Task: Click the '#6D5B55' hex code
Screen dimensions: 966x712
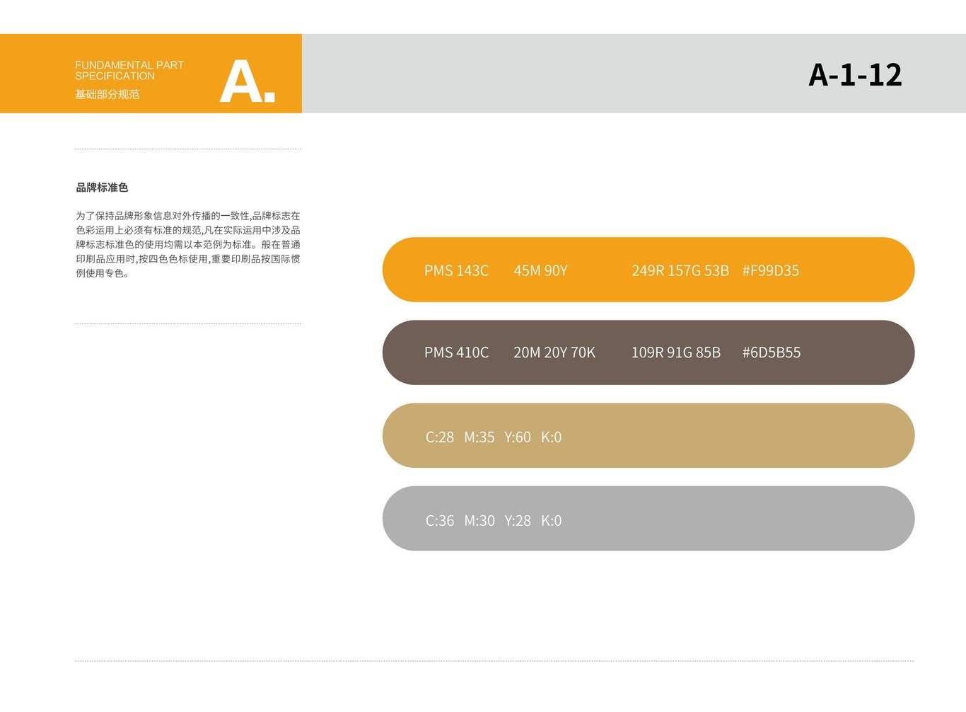Action: 772,352
